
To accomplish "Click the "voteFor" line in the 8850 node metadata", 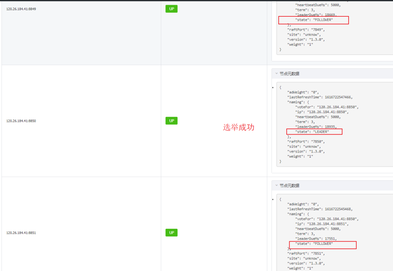I will 327,107.
